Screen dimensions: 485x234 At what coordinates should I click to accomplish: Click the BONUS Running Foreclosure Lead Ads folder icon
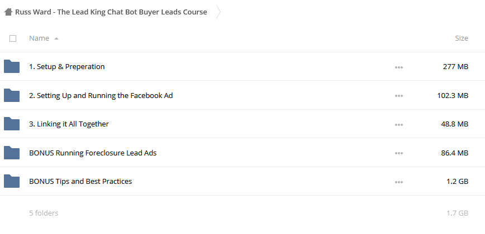pyautogui.click(x=12, y=153)
